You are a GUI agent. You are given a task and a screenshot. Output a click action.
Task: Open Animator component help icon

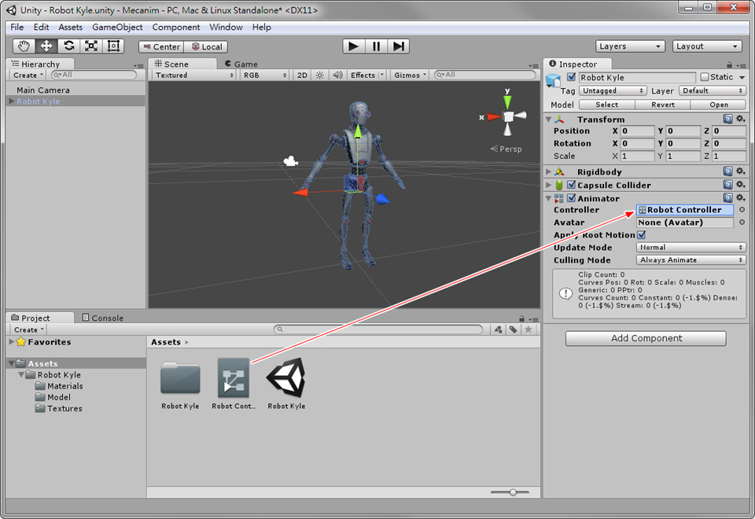tap(728, 198)
